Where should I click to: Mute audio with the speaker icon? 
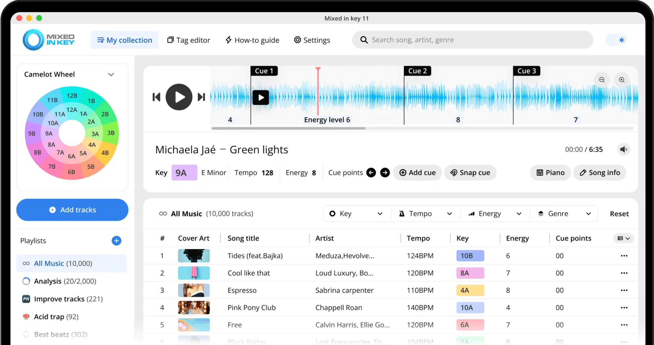pyautogui.click(x=623, y=150)
